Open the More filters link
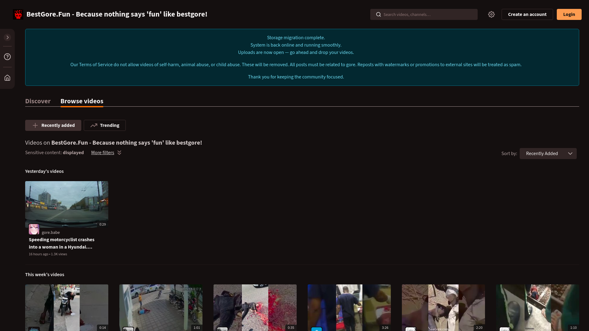This screenshot has width=589, height=331. point(102,153)
